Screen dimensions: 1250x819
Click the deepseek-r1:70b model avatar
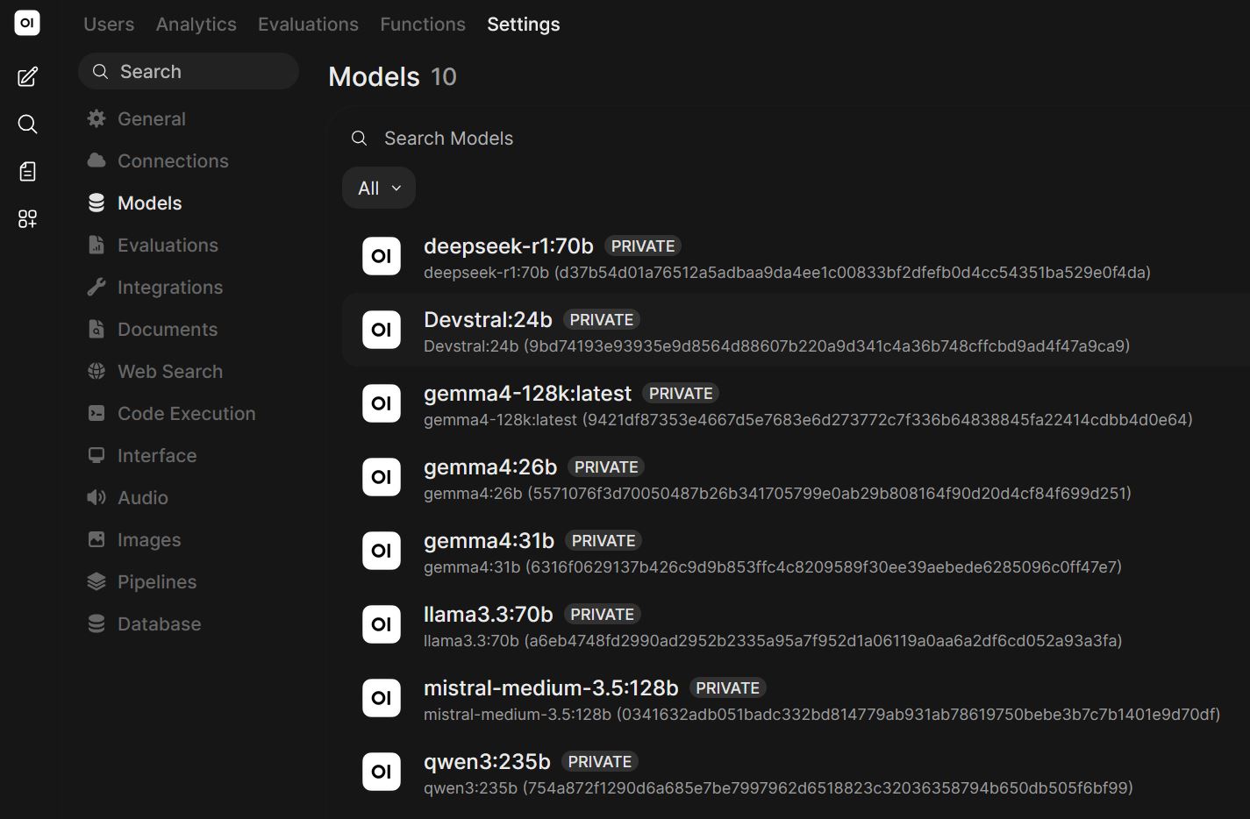click(382, 256)
